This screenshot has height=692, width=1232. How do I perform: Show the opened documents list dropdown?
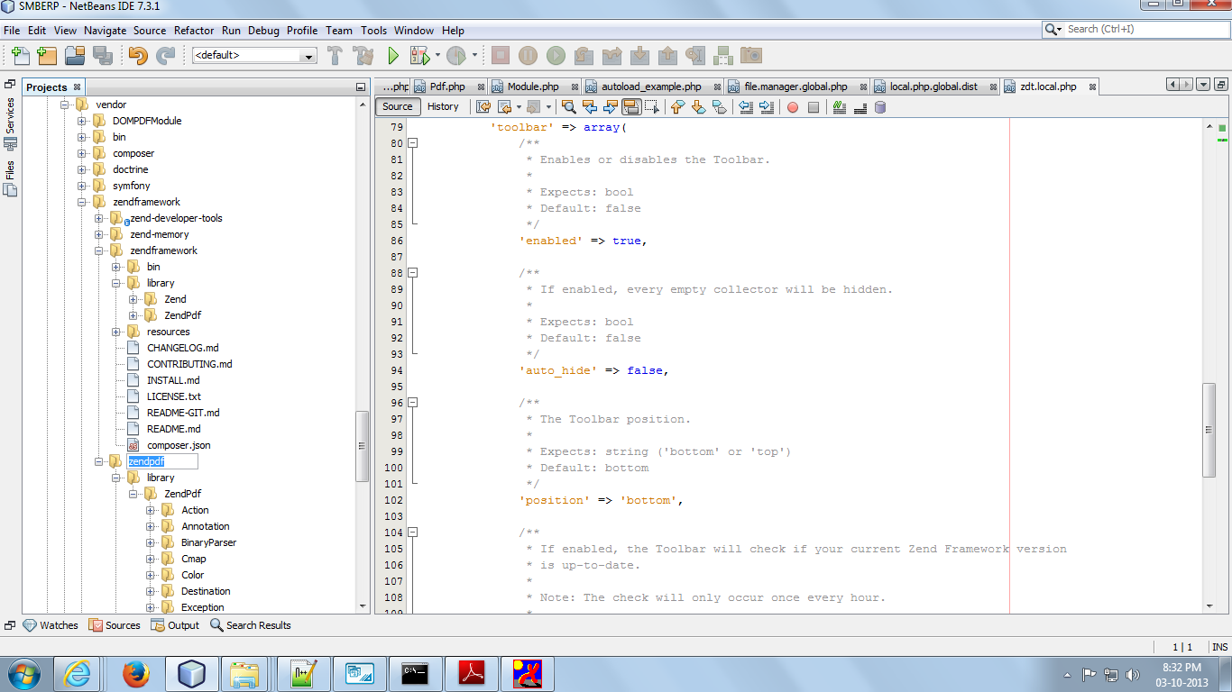[1203, 85]
